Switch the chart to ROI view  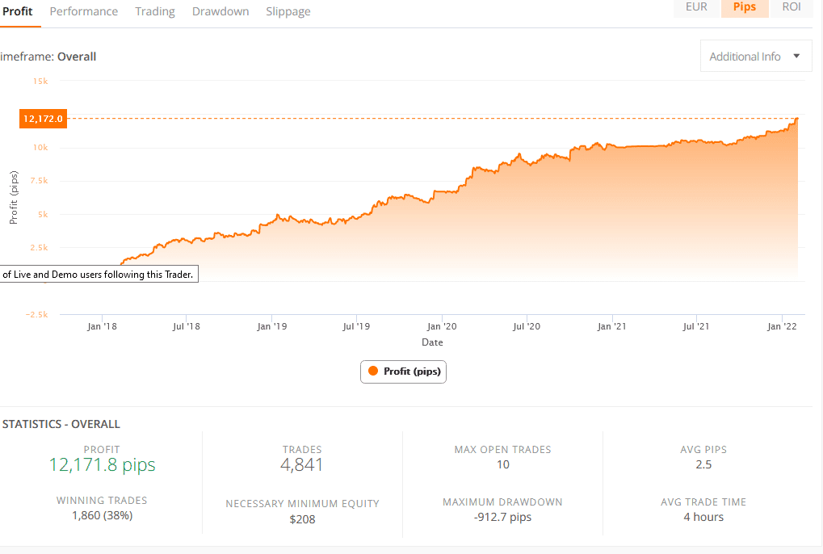coord(792,7)
